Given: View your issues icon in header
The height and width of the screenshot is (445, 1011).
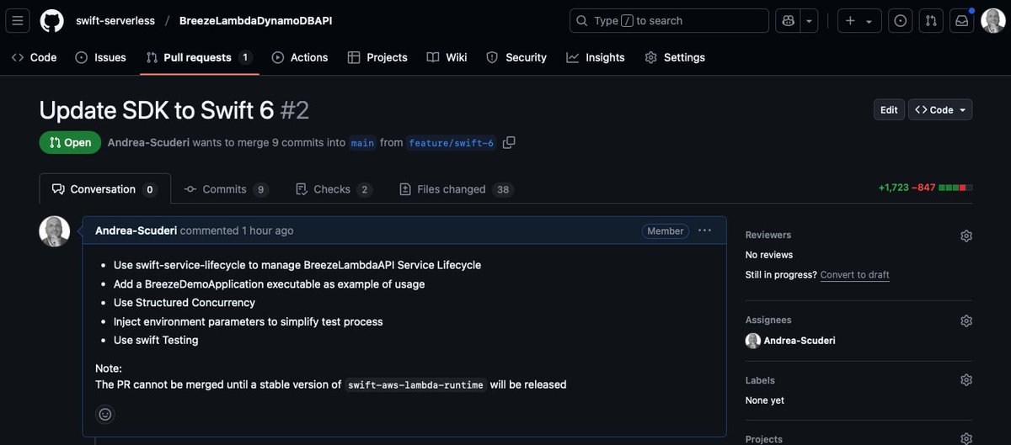Looking at the screenshot, I should click(900, 21).
